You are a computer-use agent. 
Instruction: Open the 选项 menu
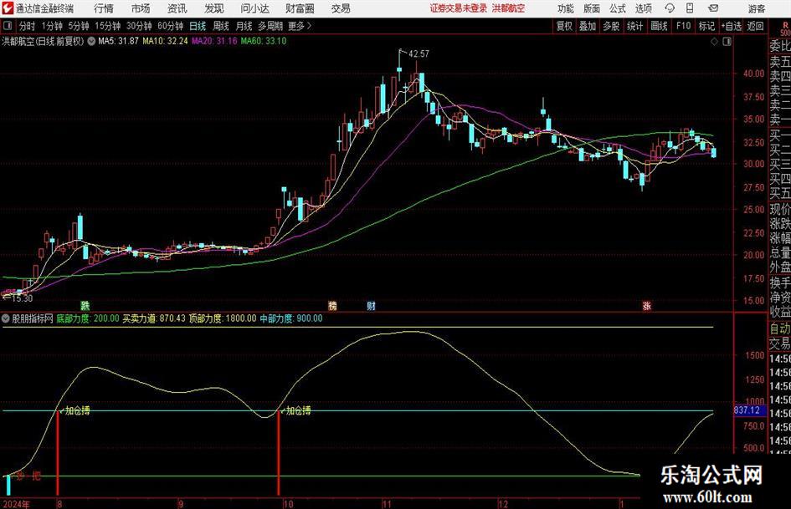coord(643,8)
